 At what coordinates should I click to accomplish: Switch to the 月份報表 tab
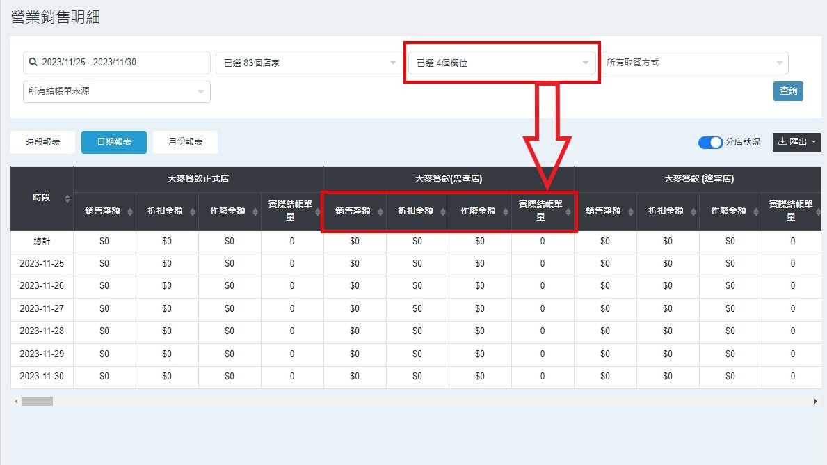185,142
